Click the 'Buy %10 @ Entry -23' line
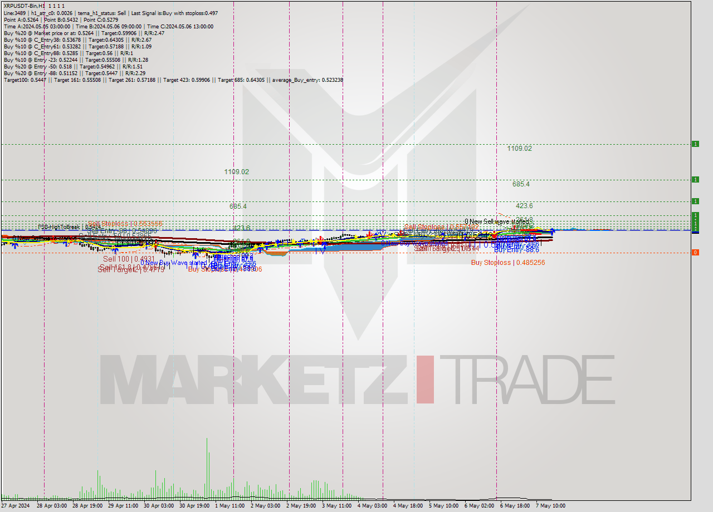713x512 pixels. (x=76, y=60)
